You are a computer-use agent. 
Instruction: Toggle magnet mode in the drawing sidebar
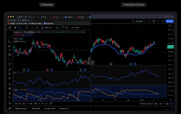point(10,84)
